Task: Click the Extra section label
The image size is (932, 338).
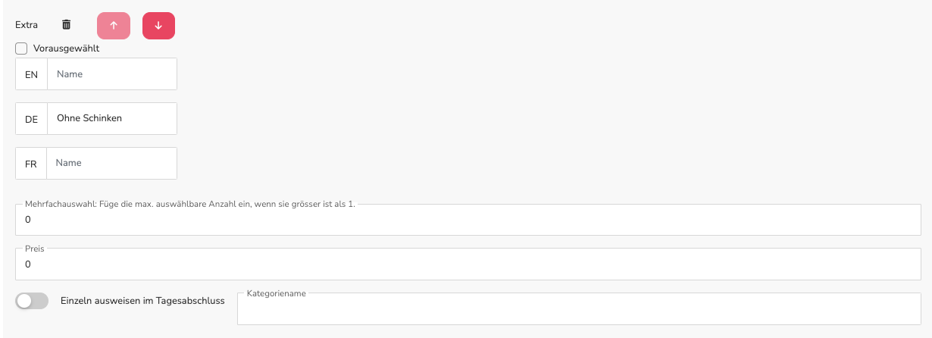Action: 27,25
